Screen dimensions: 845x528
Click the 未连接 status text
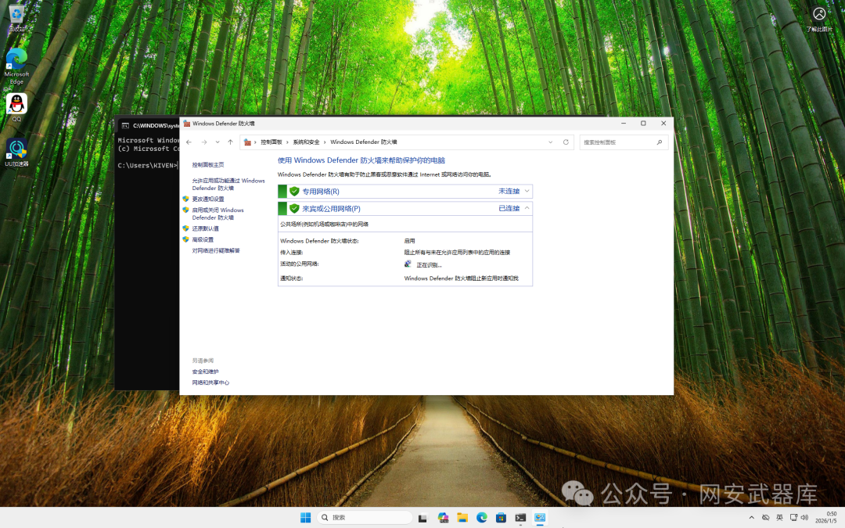click(x=509, y=192)
